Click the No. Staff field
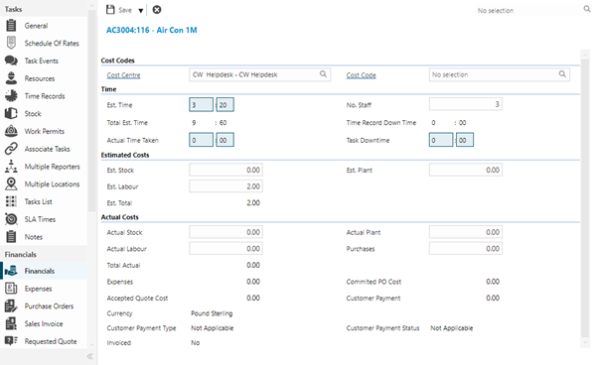Image resolution: width=596 pixels, height=365 pixels. (466, 104)
